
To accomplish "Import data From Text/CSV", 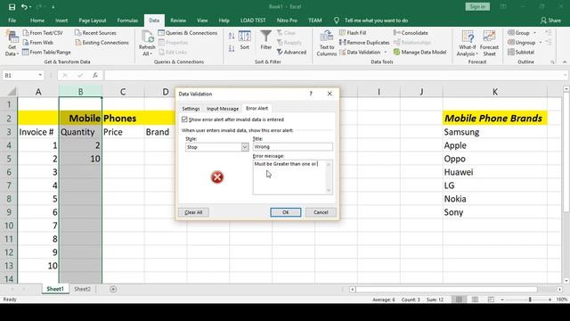I will 43,33.
